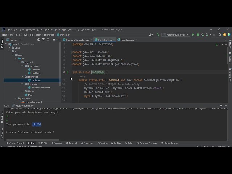The width and height of the screenshot is (232, 174).
Task: Open the Refactor menu
Action: coord(48,30)
